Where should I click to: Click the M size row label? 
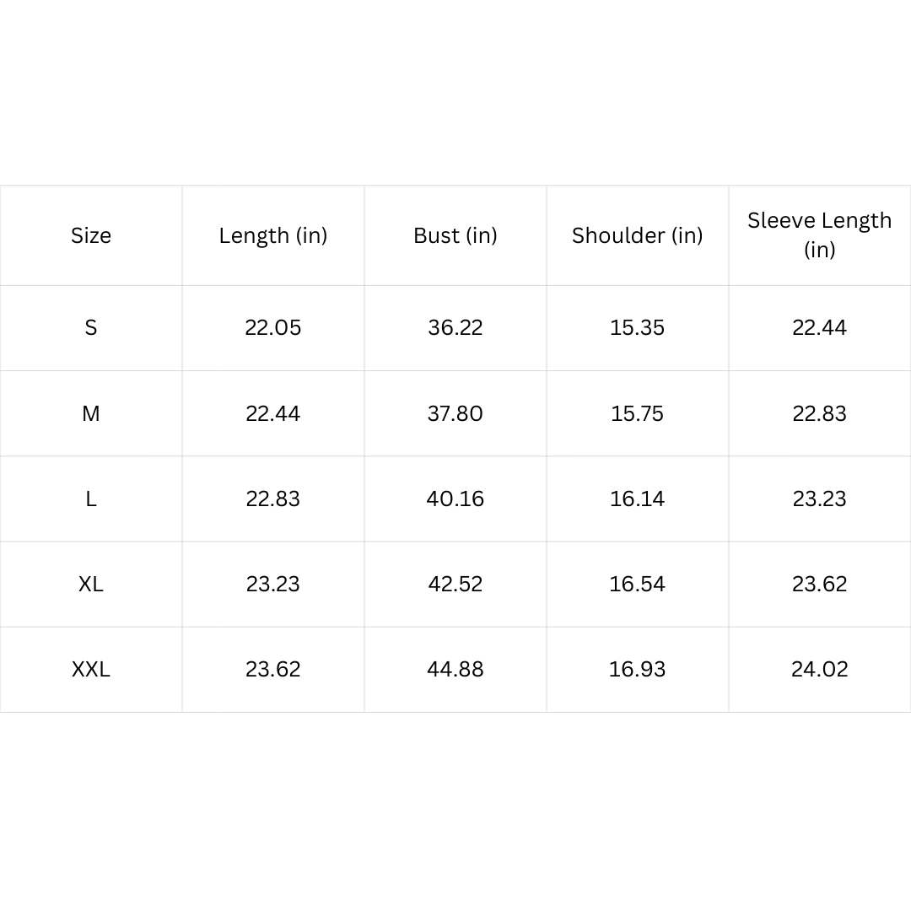coord(91,413)
